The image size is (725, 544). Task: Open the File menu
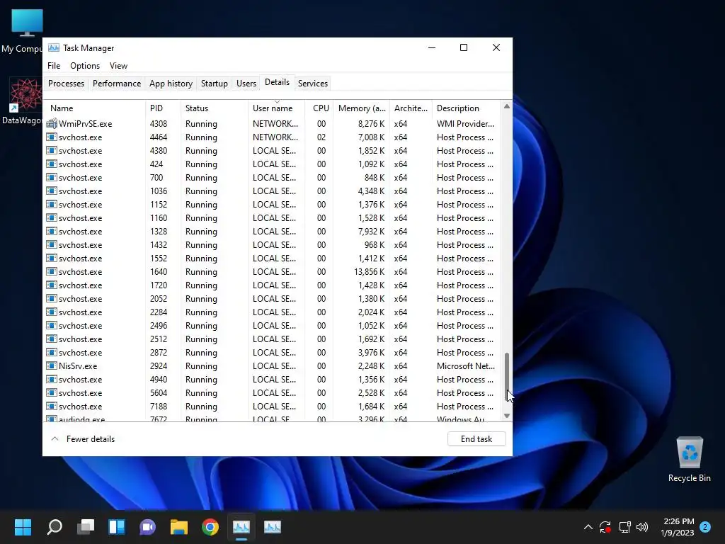(54, 66)
